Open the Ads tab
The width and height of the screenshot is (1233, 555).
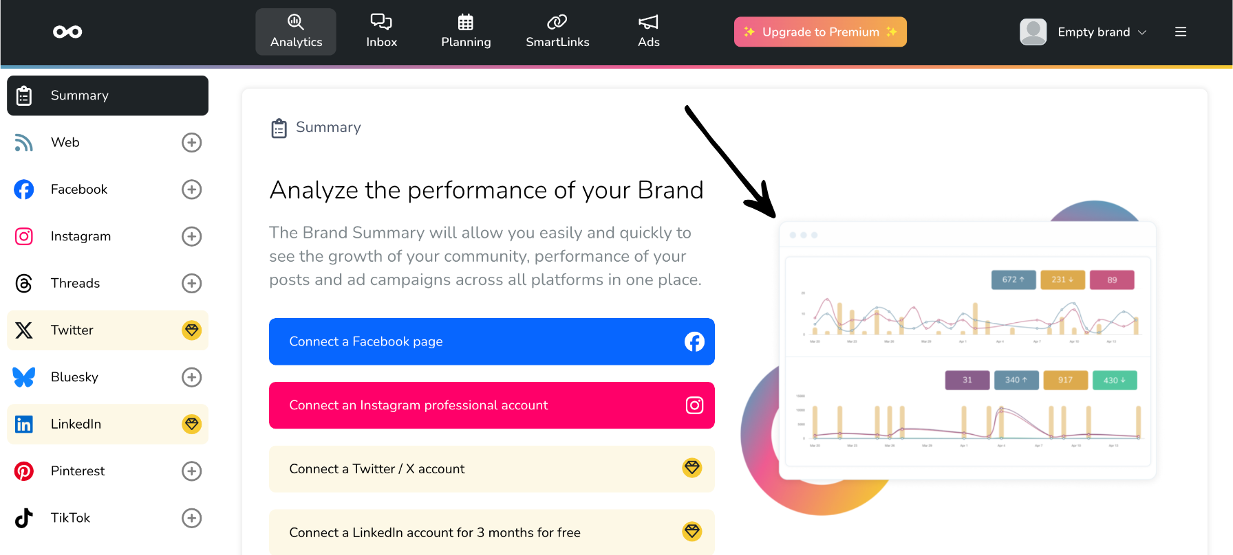pyautogui.click(x=648, y=32)
